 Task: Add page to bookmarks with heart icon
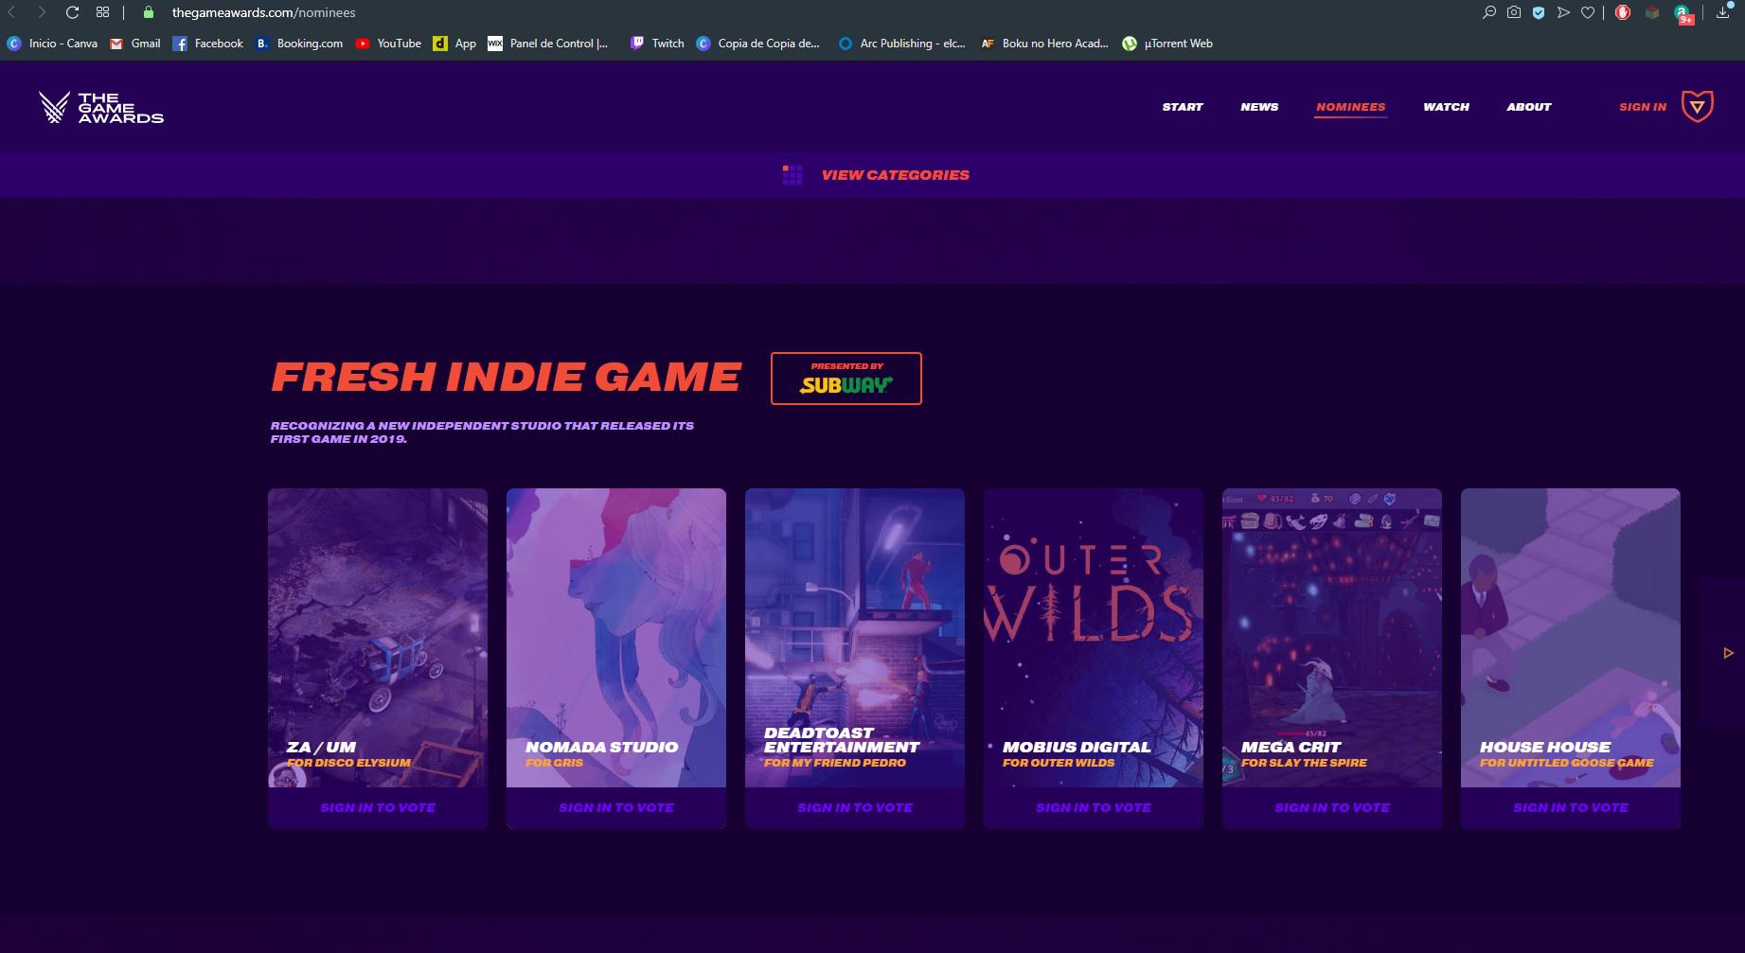(x=1588, y=12)
